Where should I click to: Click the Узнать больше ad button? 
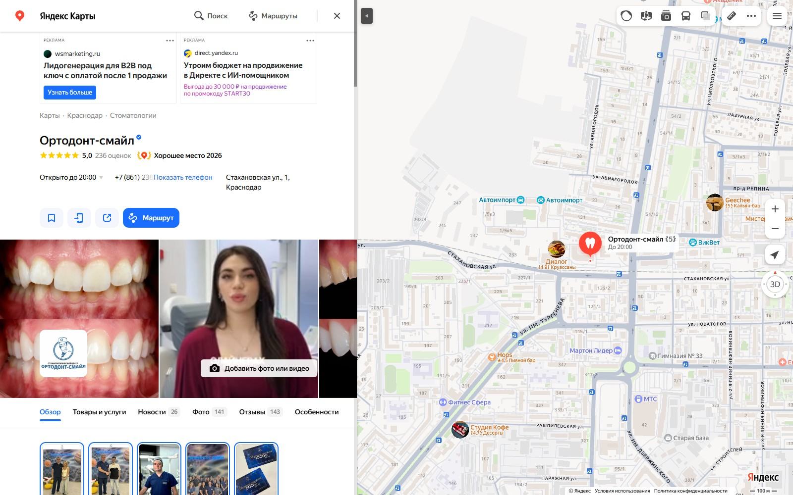click(x=70, y=93)
